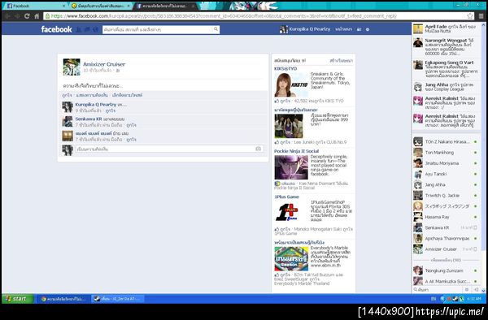Open Kuropika Q Pearlzy commenter name
This screenshot has width=488, height=320.
pos(95,105)
